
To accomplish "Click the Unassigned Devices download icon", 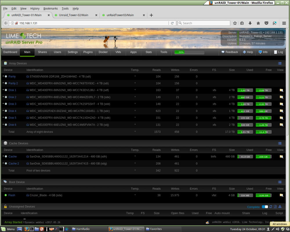I will pyautogui.click(x=280, y=207).
